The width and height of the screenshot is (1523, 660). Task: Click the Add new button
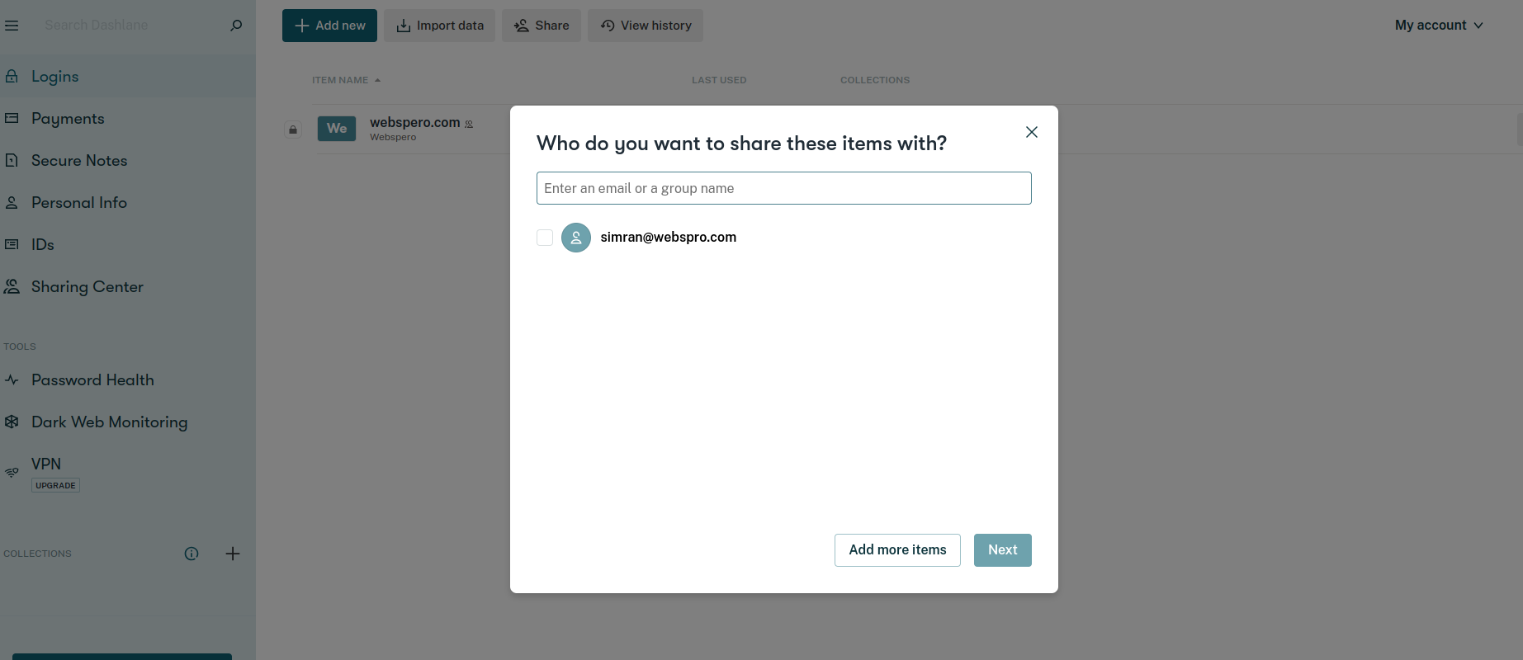click(x=329, y=26)
